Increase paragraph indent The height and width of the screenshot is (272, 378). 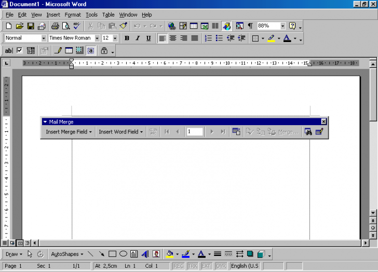[241, 38]
